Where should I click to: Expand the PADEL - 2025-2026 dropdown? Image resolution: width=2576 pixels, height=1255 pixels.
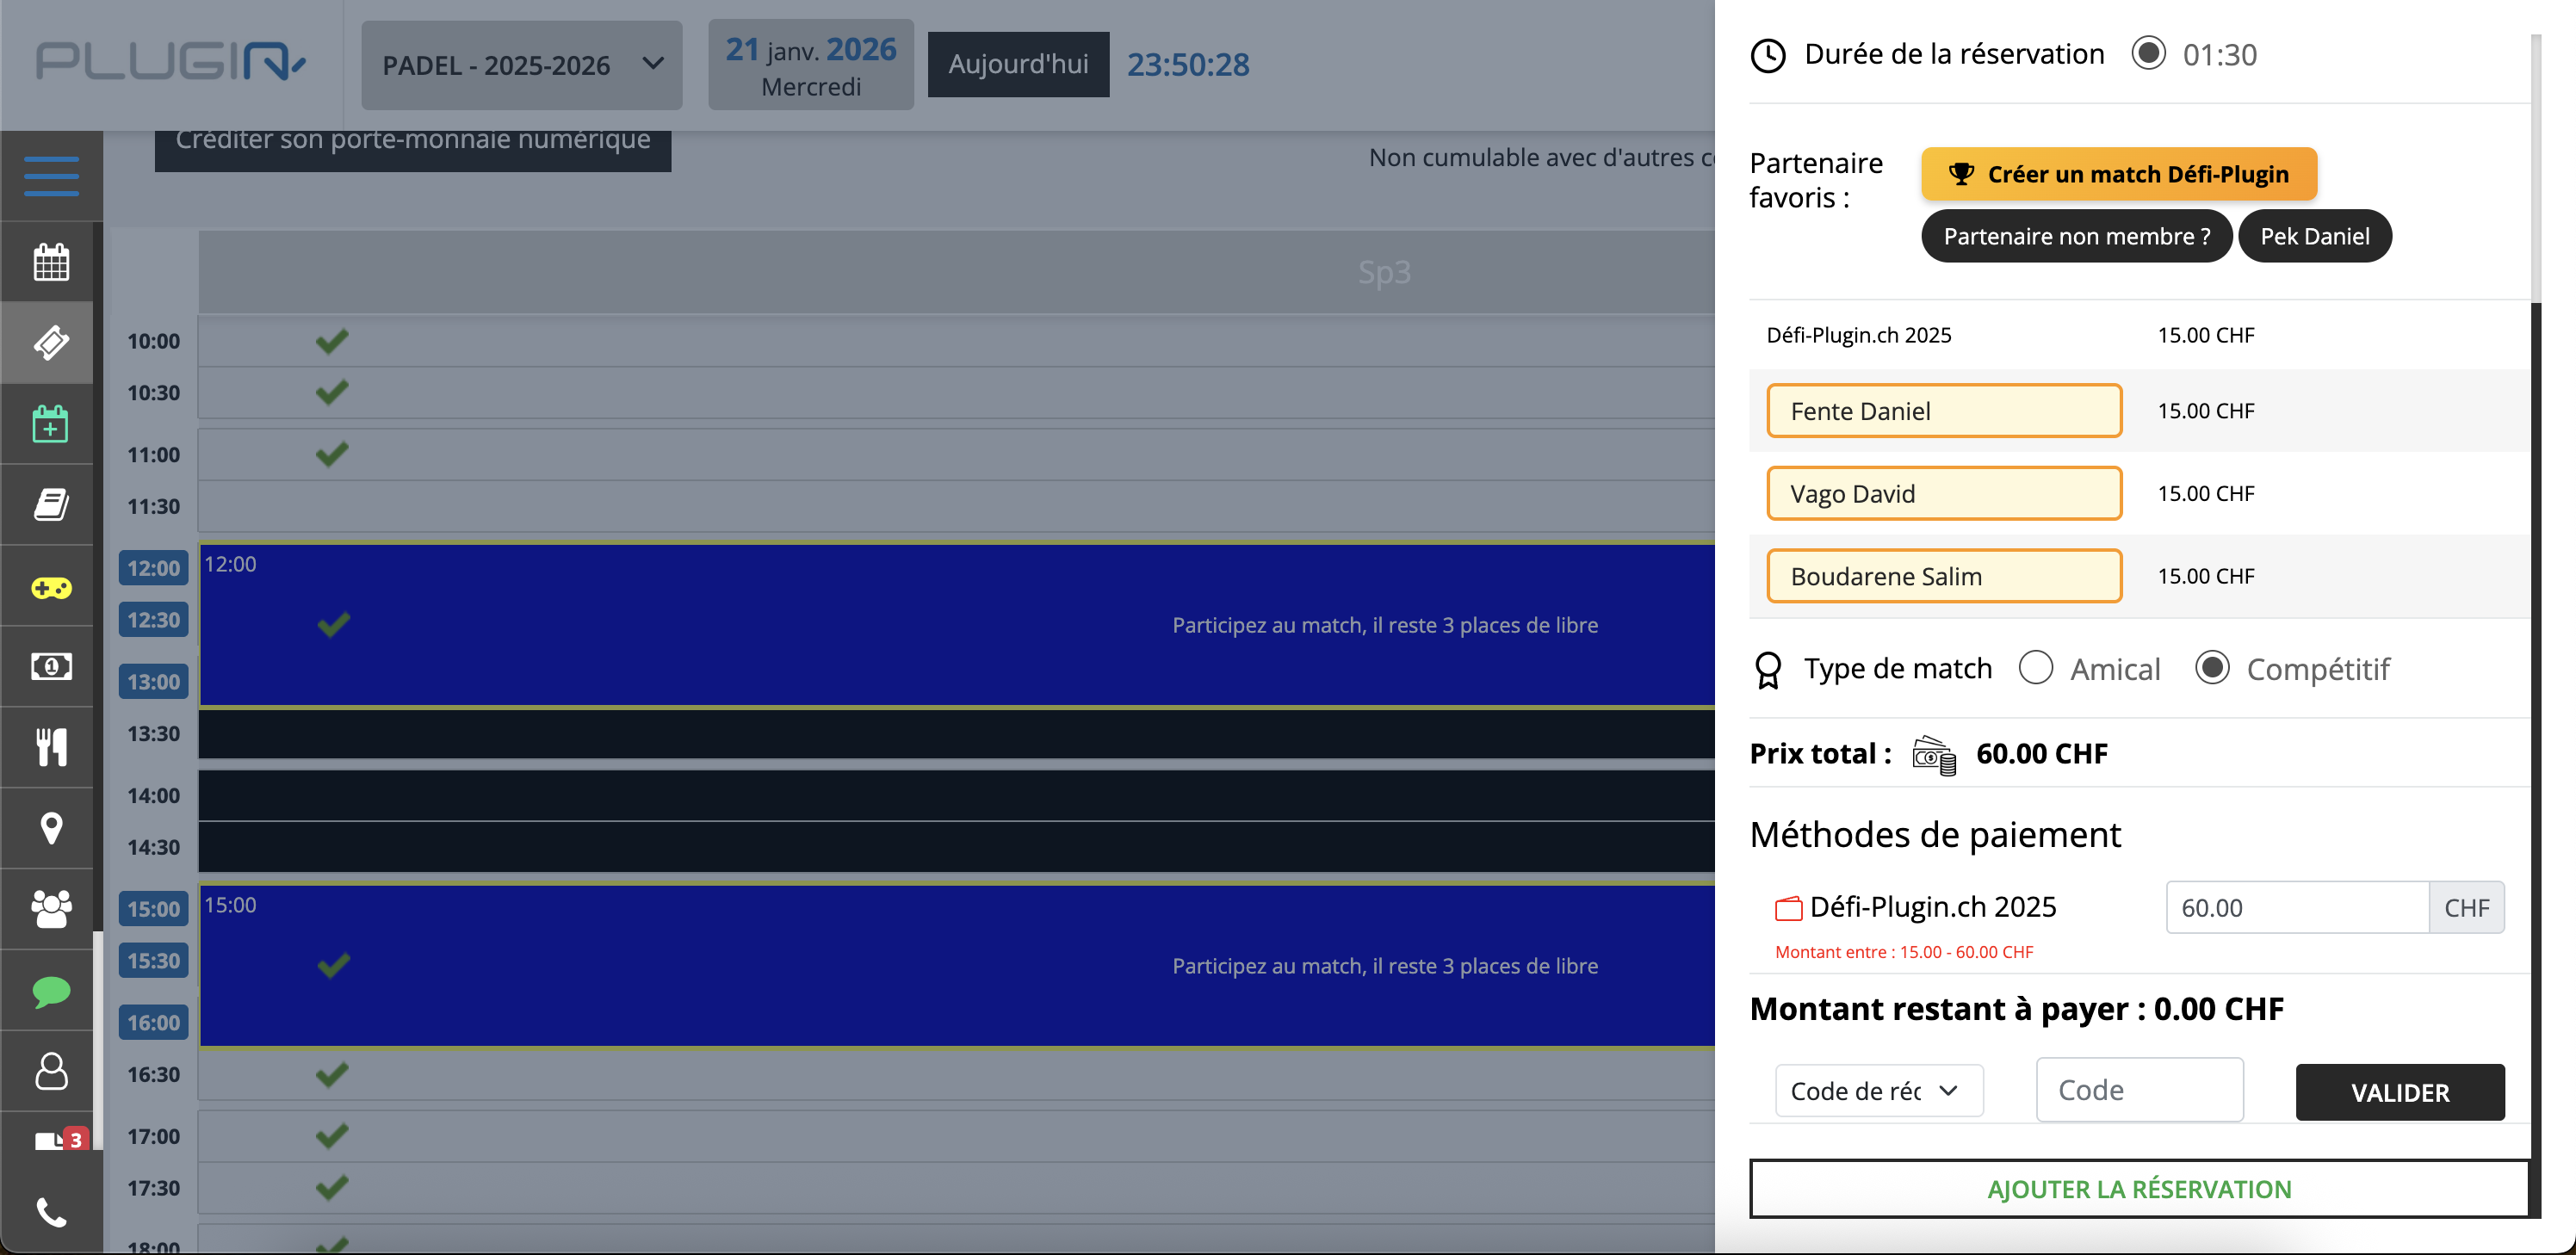click(x=522, y=65)
